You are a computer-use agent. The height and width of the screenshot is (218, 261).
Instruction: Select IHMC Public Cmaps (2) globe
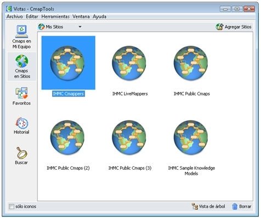click(67, 137)
